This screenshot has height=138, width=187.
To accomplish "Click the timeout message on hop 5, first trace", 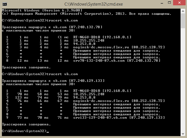I will click(x=116, y=51).
